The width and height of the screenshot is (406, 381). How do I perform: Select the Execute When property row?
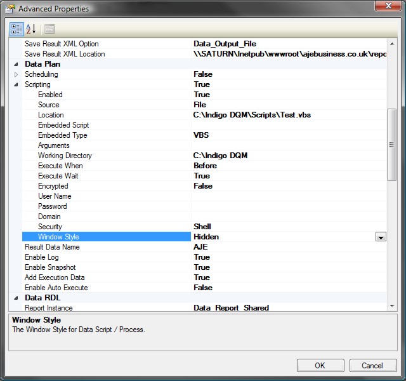60,166
